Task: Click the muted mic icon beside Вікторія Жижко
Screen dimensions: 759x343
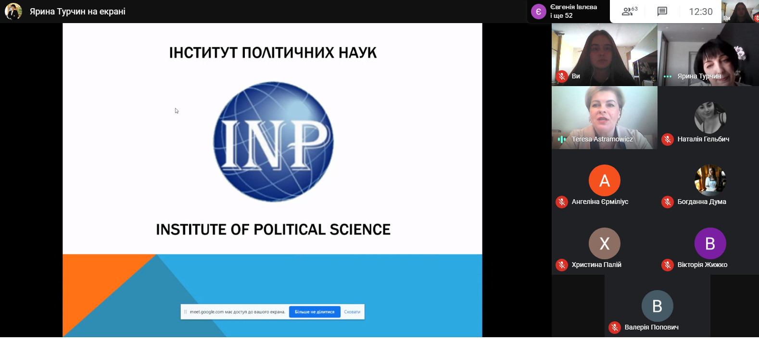Action: (x=667, y=265)
